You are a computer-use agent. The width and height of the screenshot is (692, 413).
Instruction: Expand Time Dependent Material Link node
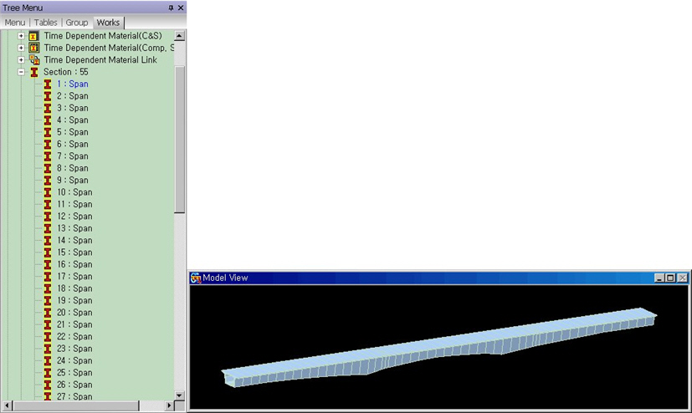point(21,60)
